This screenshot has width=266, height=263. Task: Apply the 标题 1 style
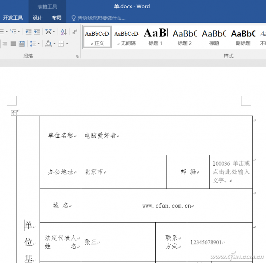(x=156, y=37)
